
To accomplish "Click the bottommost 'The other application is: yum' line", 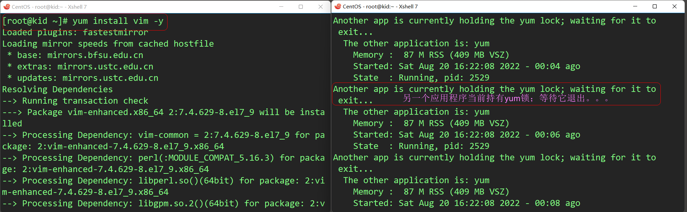I will pos(417,180).
